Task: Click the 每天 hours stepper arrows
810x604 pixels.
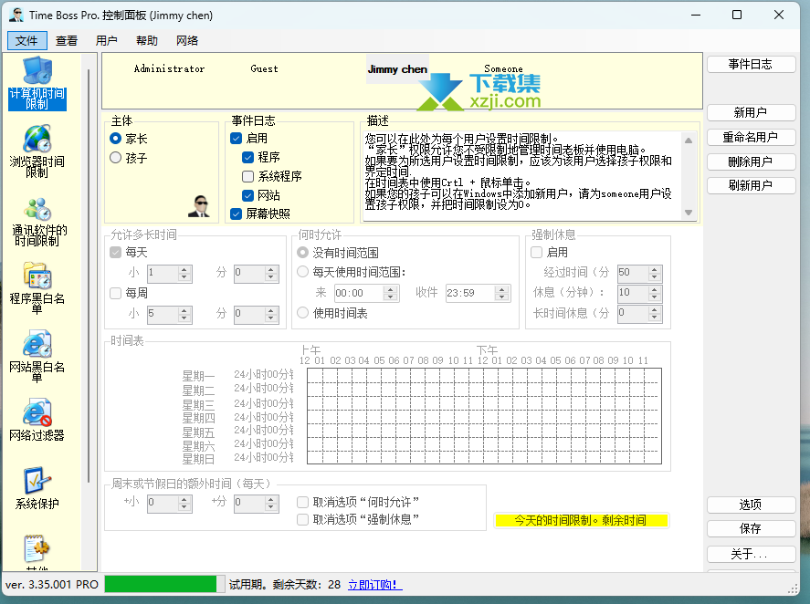Action: point(184,273)
